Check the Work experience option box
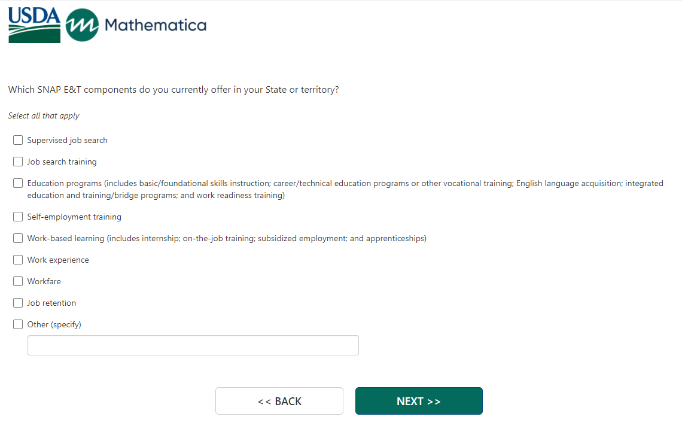The height and width of the screenshot is (441, 682). [x=18, y=260]
